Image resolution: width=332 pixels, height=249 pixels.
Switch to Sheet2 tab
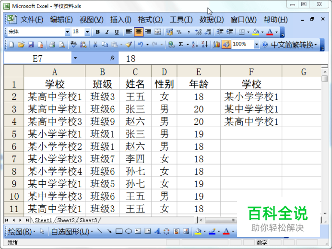pyautogui.click(x=66, y=220)
